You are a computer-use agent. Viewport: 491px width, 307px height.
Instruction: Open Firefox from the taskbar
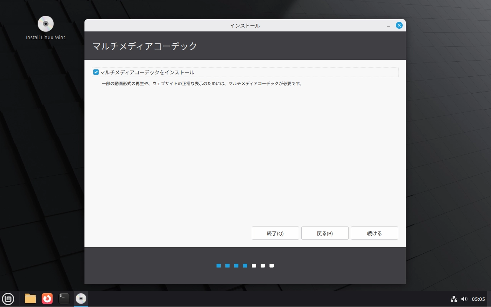tap(47, 299)
